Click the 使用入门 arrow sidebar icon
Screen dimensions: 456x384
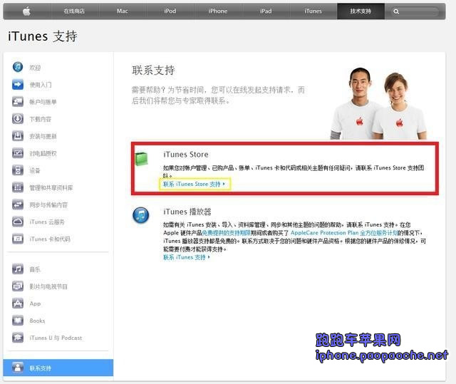click(x=18, y=85)
